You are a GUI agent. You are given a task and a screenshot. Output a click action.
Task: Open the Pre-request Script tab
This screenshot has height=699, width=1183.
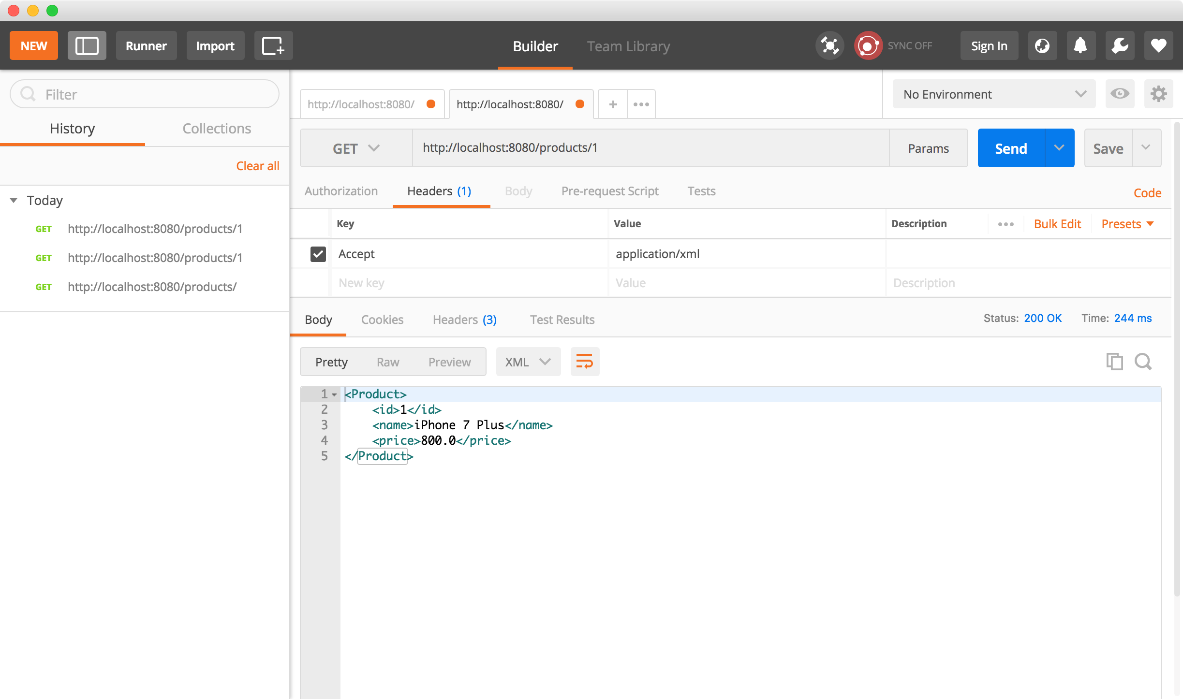[x=609, y=191]
